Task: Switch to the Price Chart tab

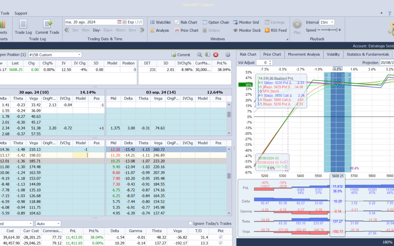Action: pos(272,54)
